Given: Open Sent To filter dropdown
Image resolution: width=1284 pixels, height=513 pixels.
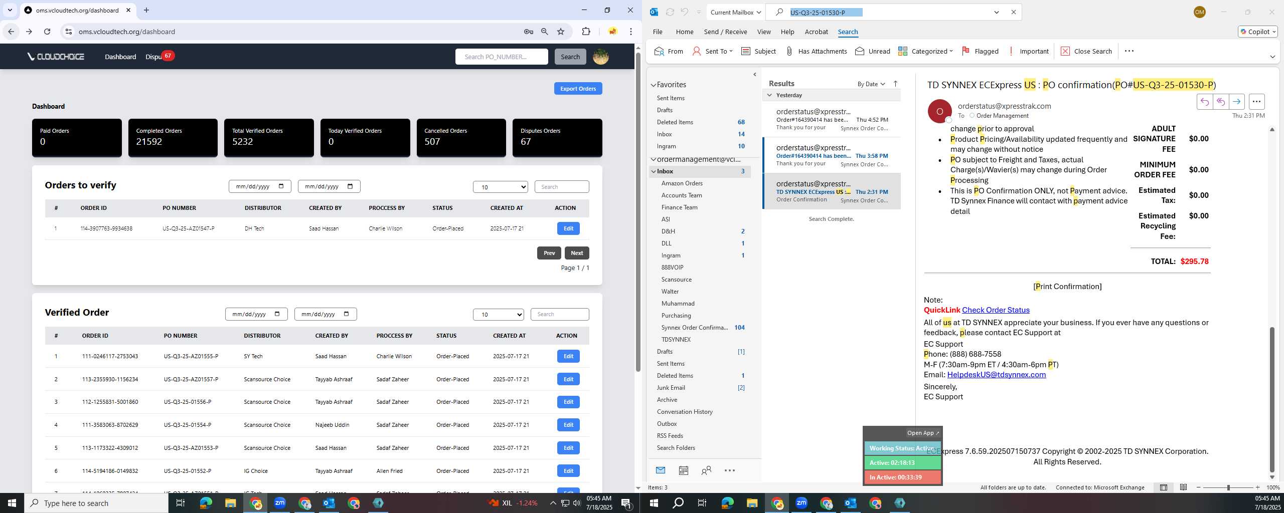Looking at the screenshot, I should click(713, 51).
